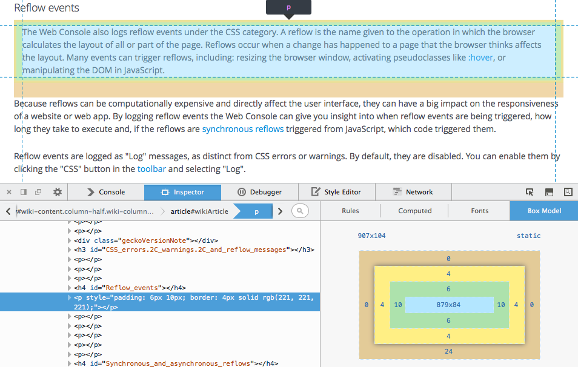Image resolution: width=578 pixels, height=367 pixels.
Task: Open toolbox options gear icon
Action: point(58,192)
